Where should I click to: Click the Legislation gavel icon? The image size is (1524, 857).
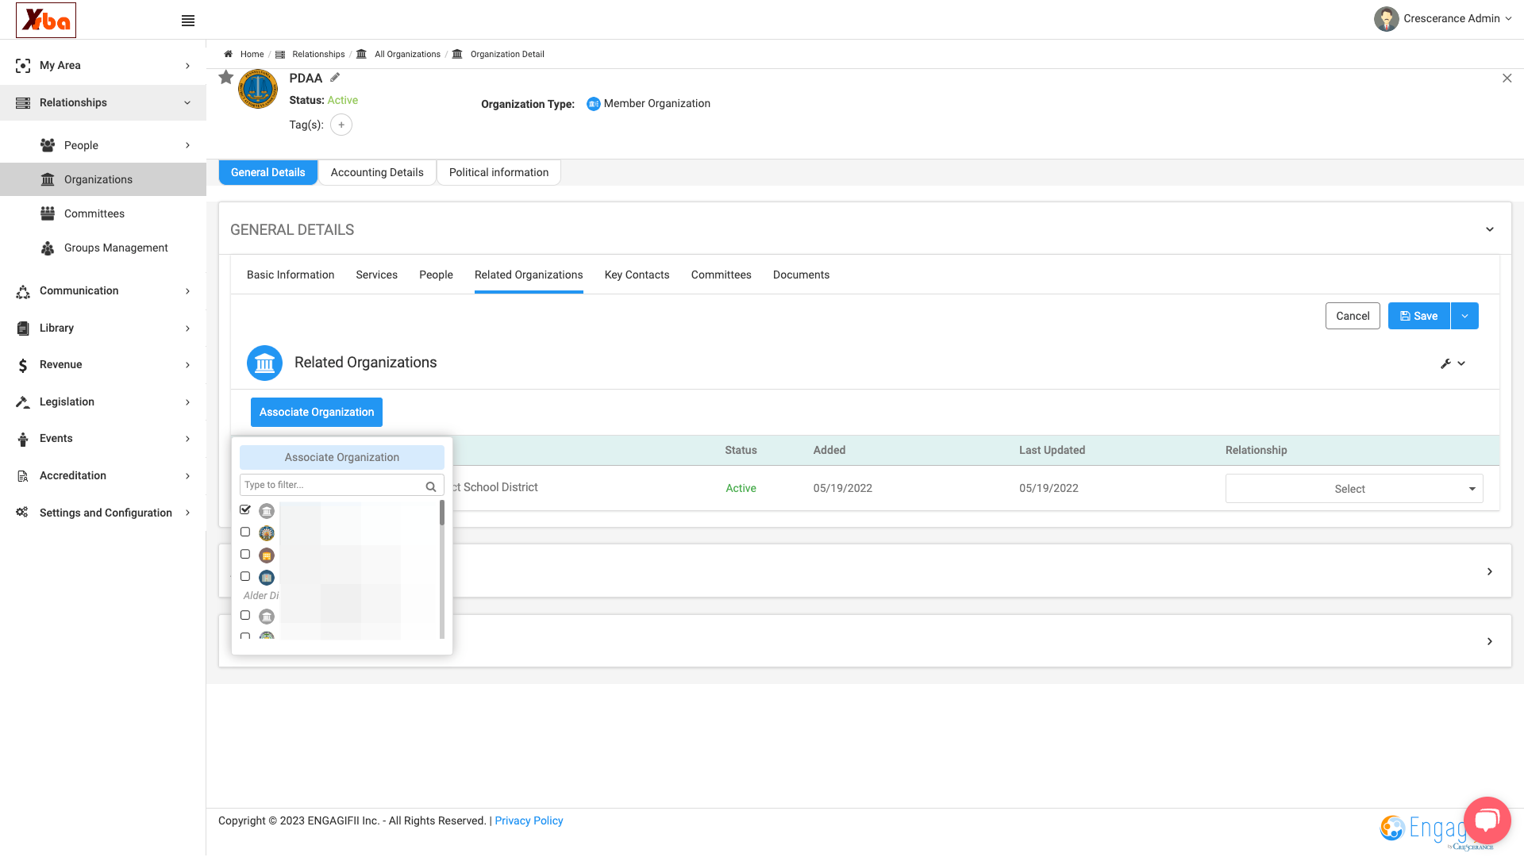point(23,402)
